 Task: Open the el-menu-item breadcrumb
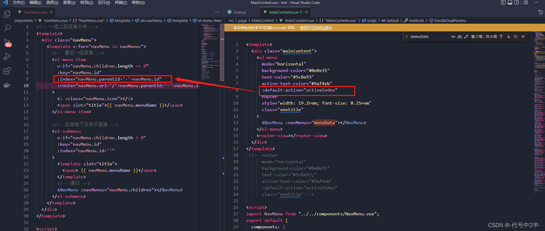[207, 20]
